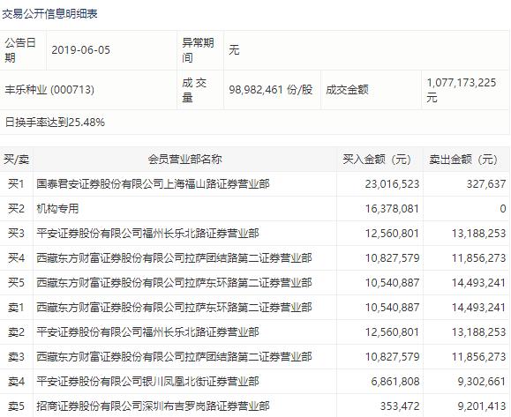Image resolution: width=511 pixels, height=417 pixels.
Task: Click buy amount 23,016,523
Action: point(392,184)
